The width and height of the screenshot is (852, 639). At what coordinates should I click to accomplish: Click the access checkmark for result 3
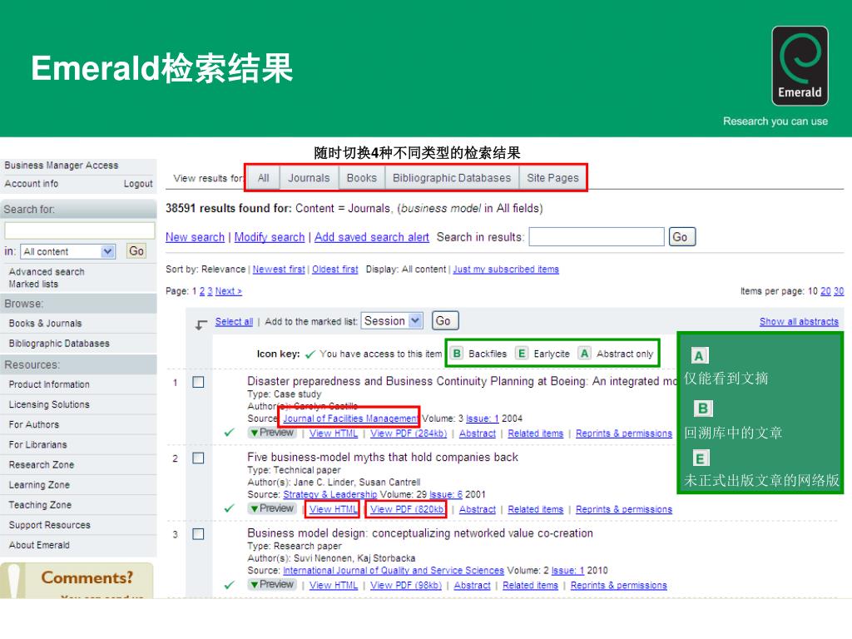[230, 585]
